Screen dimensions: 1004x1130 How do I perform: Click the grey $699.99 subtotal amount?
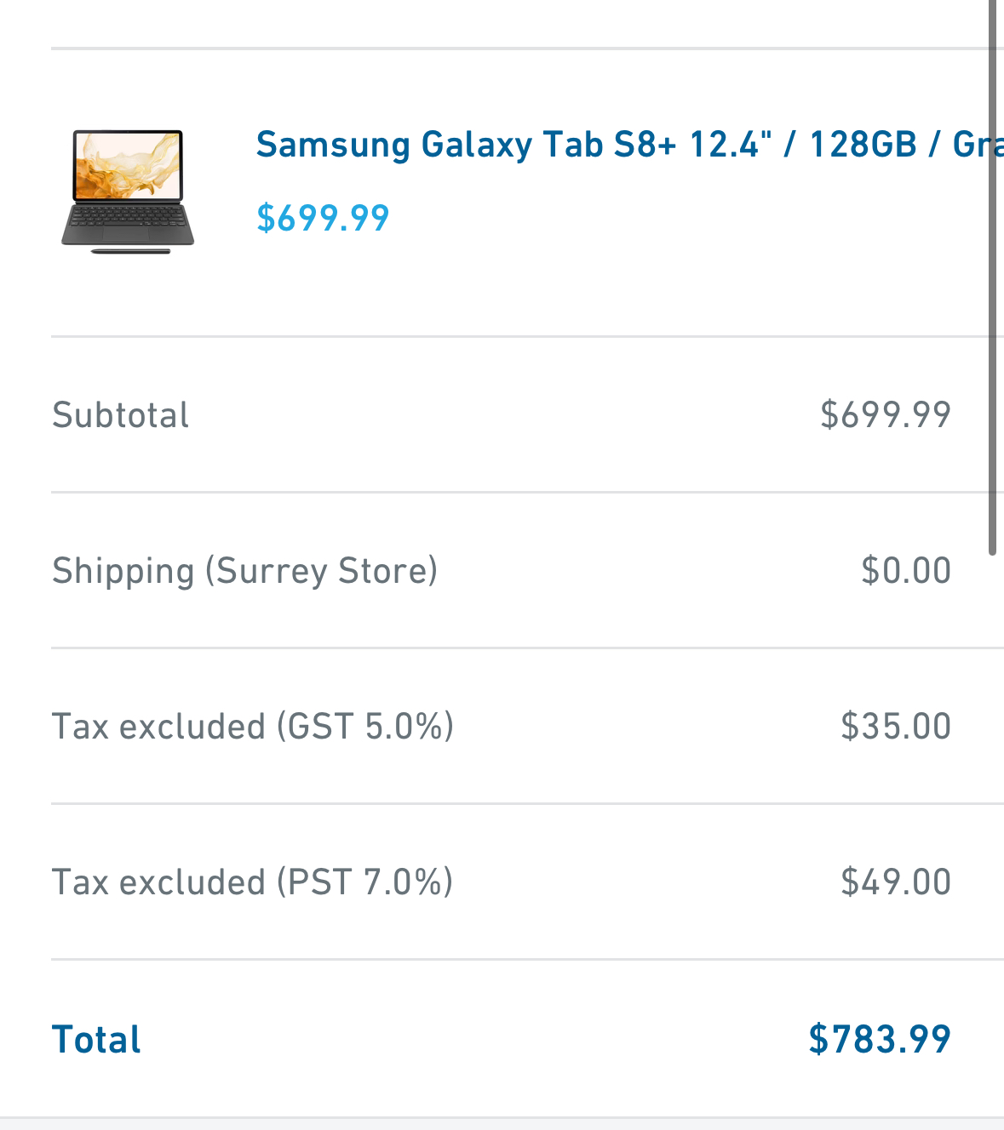coord(886,415)
